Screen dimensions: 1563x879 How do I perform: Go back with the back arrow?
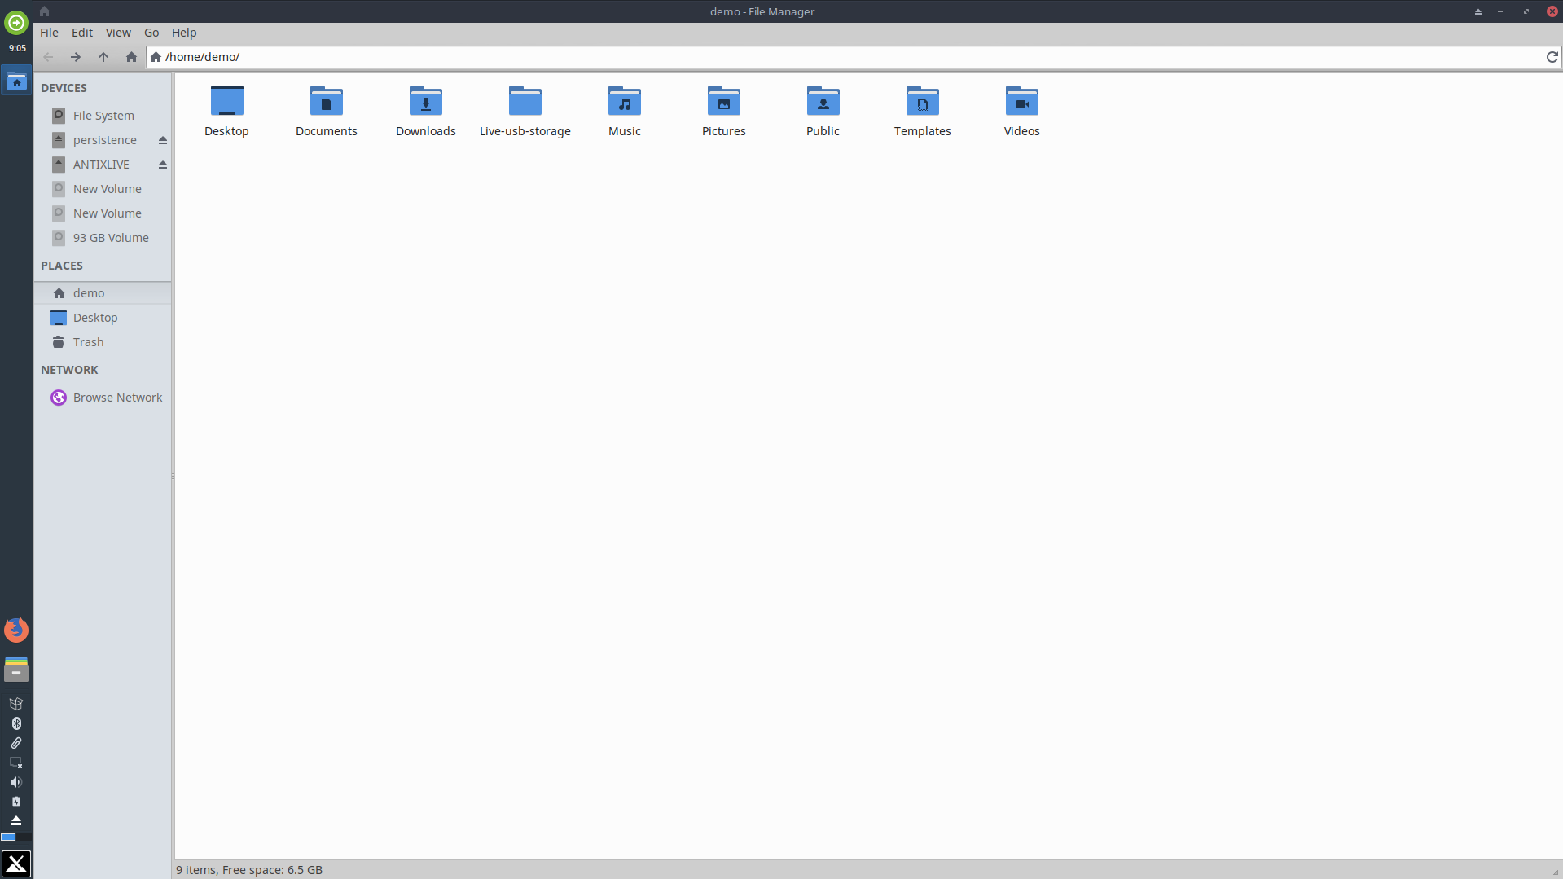click(x=48, y=57)
